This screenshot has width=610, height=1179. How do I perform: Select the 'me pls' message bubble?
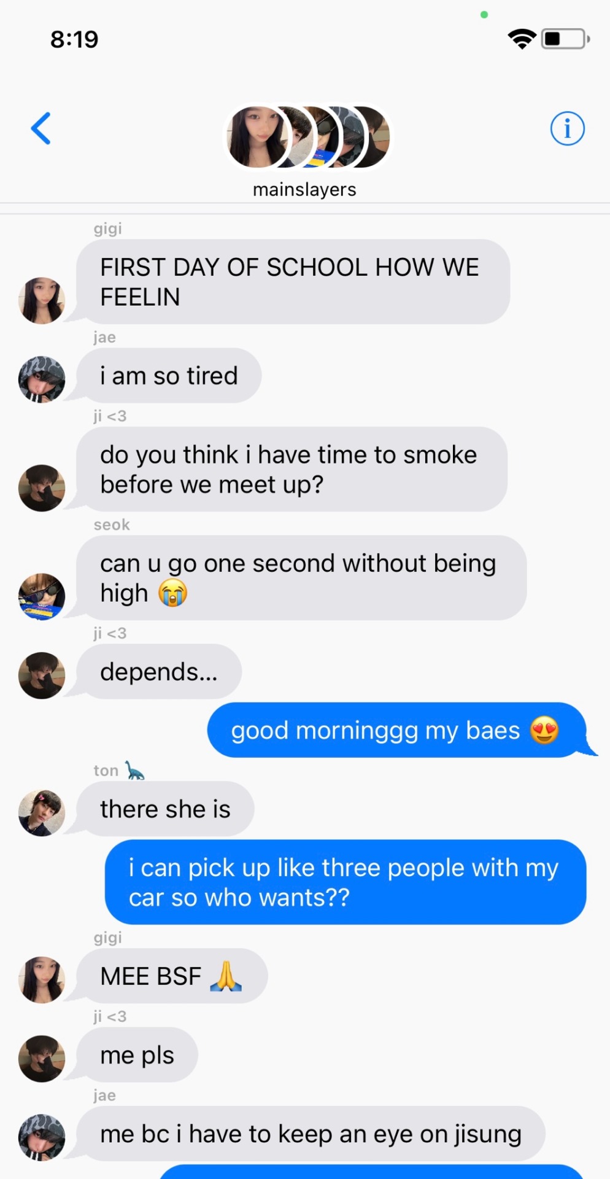(137, 1055)
